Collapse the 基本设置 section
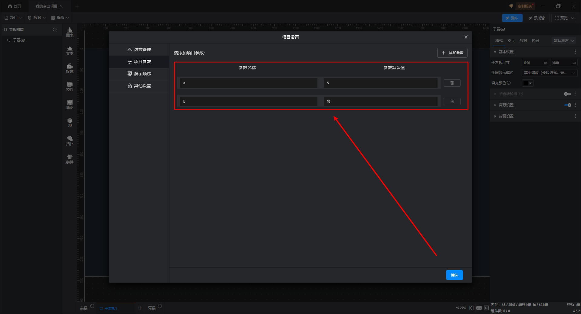The height and width of the screenshot is (314, 581). tap(495, 52)
